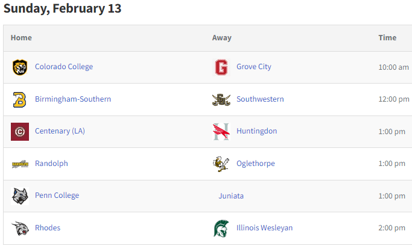The image size is (412, 249).
Task: Click the Oglethorpe petrel logo
Action: click(x=221, y=164)
